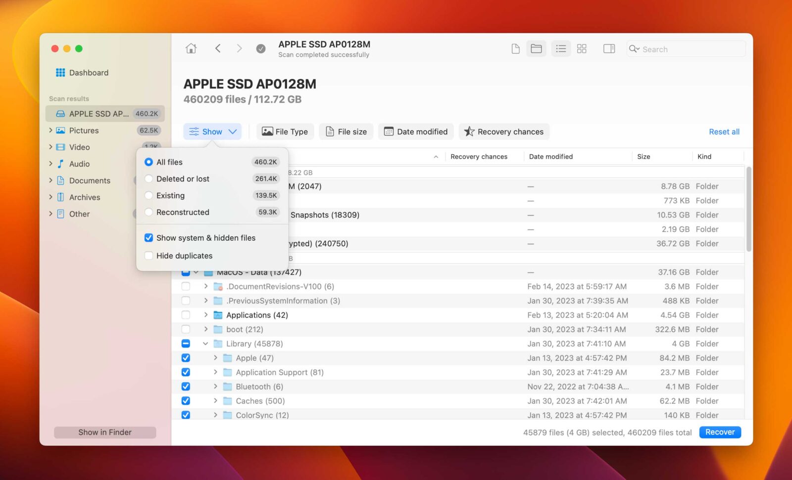Expand the Caches (500) folder

coord(215,401)
